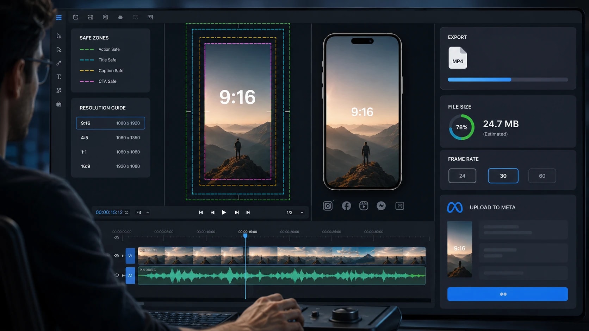This screenshot has height=331, width=589.
Task: Jump to the start of the sequence
Action: [x=201, y=212]
